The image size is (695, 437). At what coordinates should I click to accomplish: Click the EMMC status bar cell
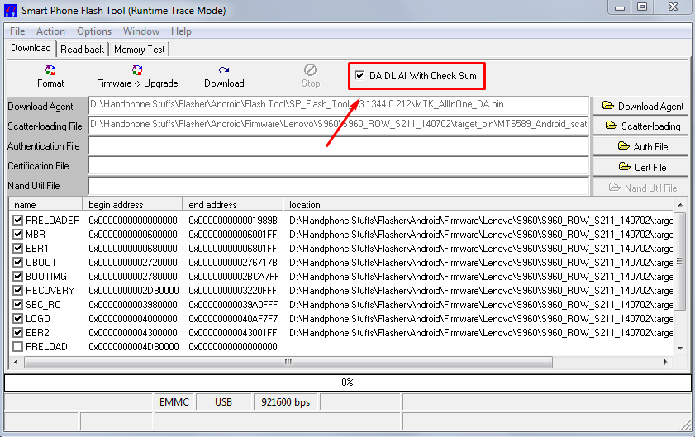[x=174, y=402]
